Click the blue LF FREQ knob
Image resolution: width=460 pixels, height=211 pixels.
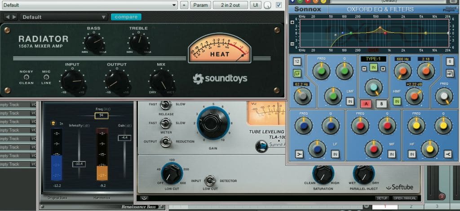click(303, 126)
